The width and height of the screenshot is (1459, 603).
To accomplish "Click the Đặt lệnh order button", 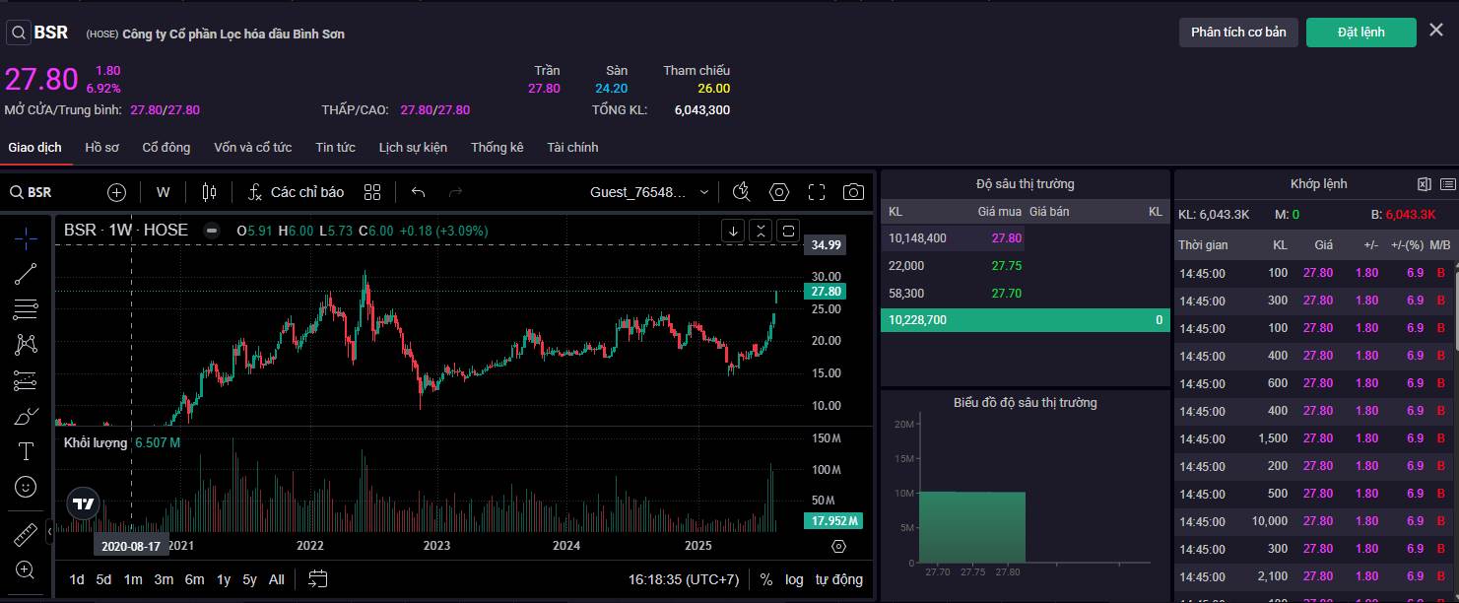I will coord(1360,33).
